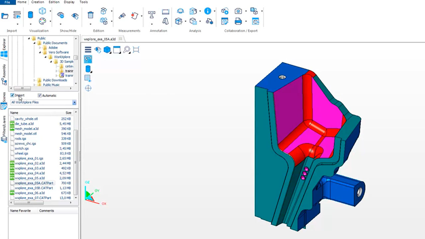This screenshot has width=425, height=239.
Task: Open the Creation ribbon tab
Action: point(38,2)
